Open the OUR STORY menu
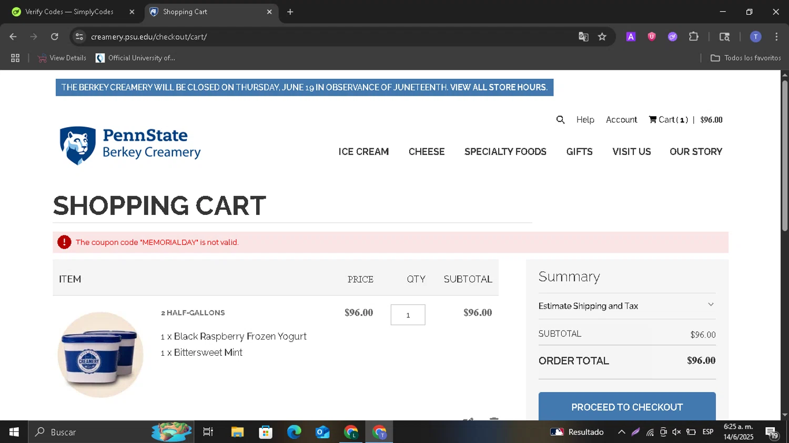This screenshot has width=789, height=443. click(x=696, y=152)
